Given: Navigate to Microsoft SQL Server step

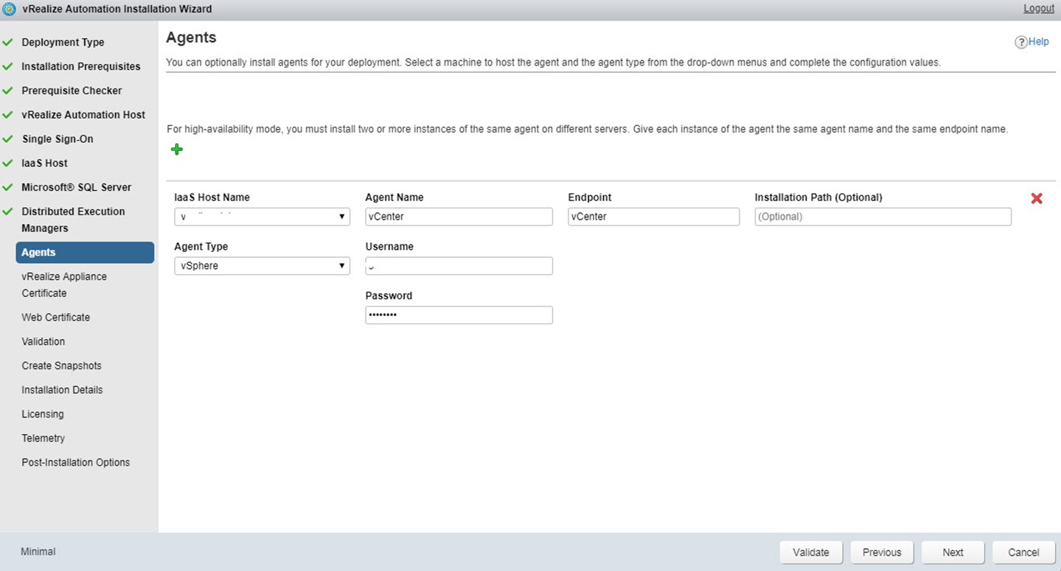Looking at the screenshot, I should [x=77, y=188].
